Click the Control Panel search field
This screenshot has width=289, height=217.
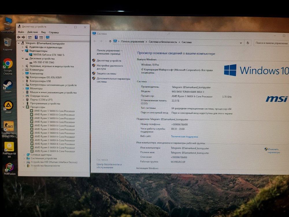pyautogui.click(x=271, y=43)
